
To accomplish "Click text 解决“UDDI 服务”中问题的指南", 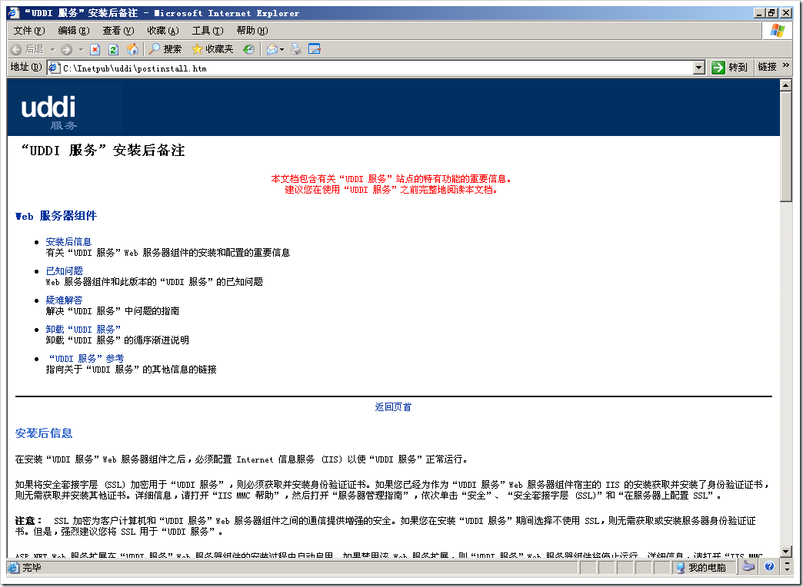I will 112,310.
